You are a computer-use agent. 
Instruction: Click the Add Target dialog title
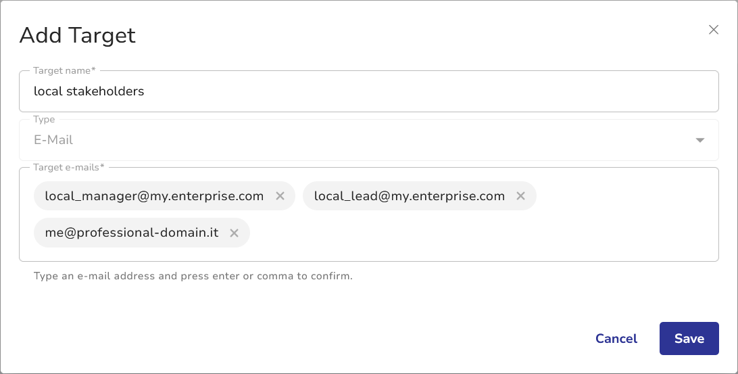(x=78, y=35)
